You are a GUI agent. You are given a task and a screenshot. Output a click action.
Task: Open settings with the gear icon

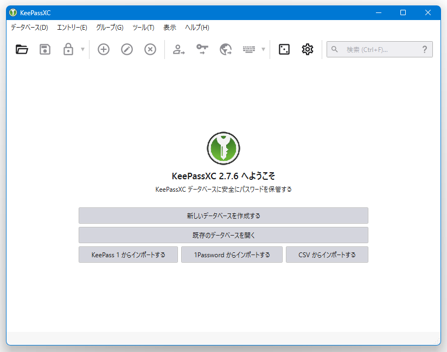click(x=308, y=49)
